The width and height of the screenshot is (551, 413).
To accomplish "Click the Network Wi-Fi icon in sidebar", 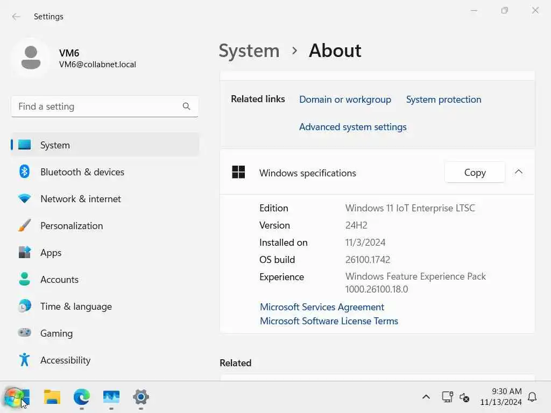I will (x=25, y=198).
